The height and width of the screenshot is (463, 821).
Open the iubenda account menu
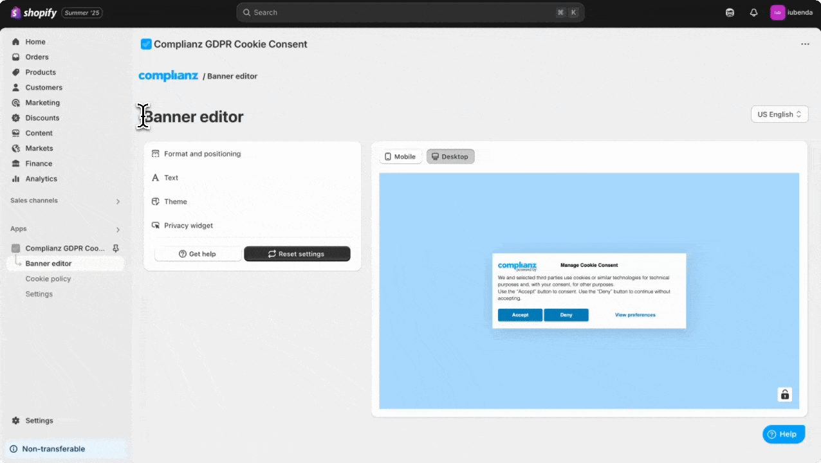coord(792,13)
